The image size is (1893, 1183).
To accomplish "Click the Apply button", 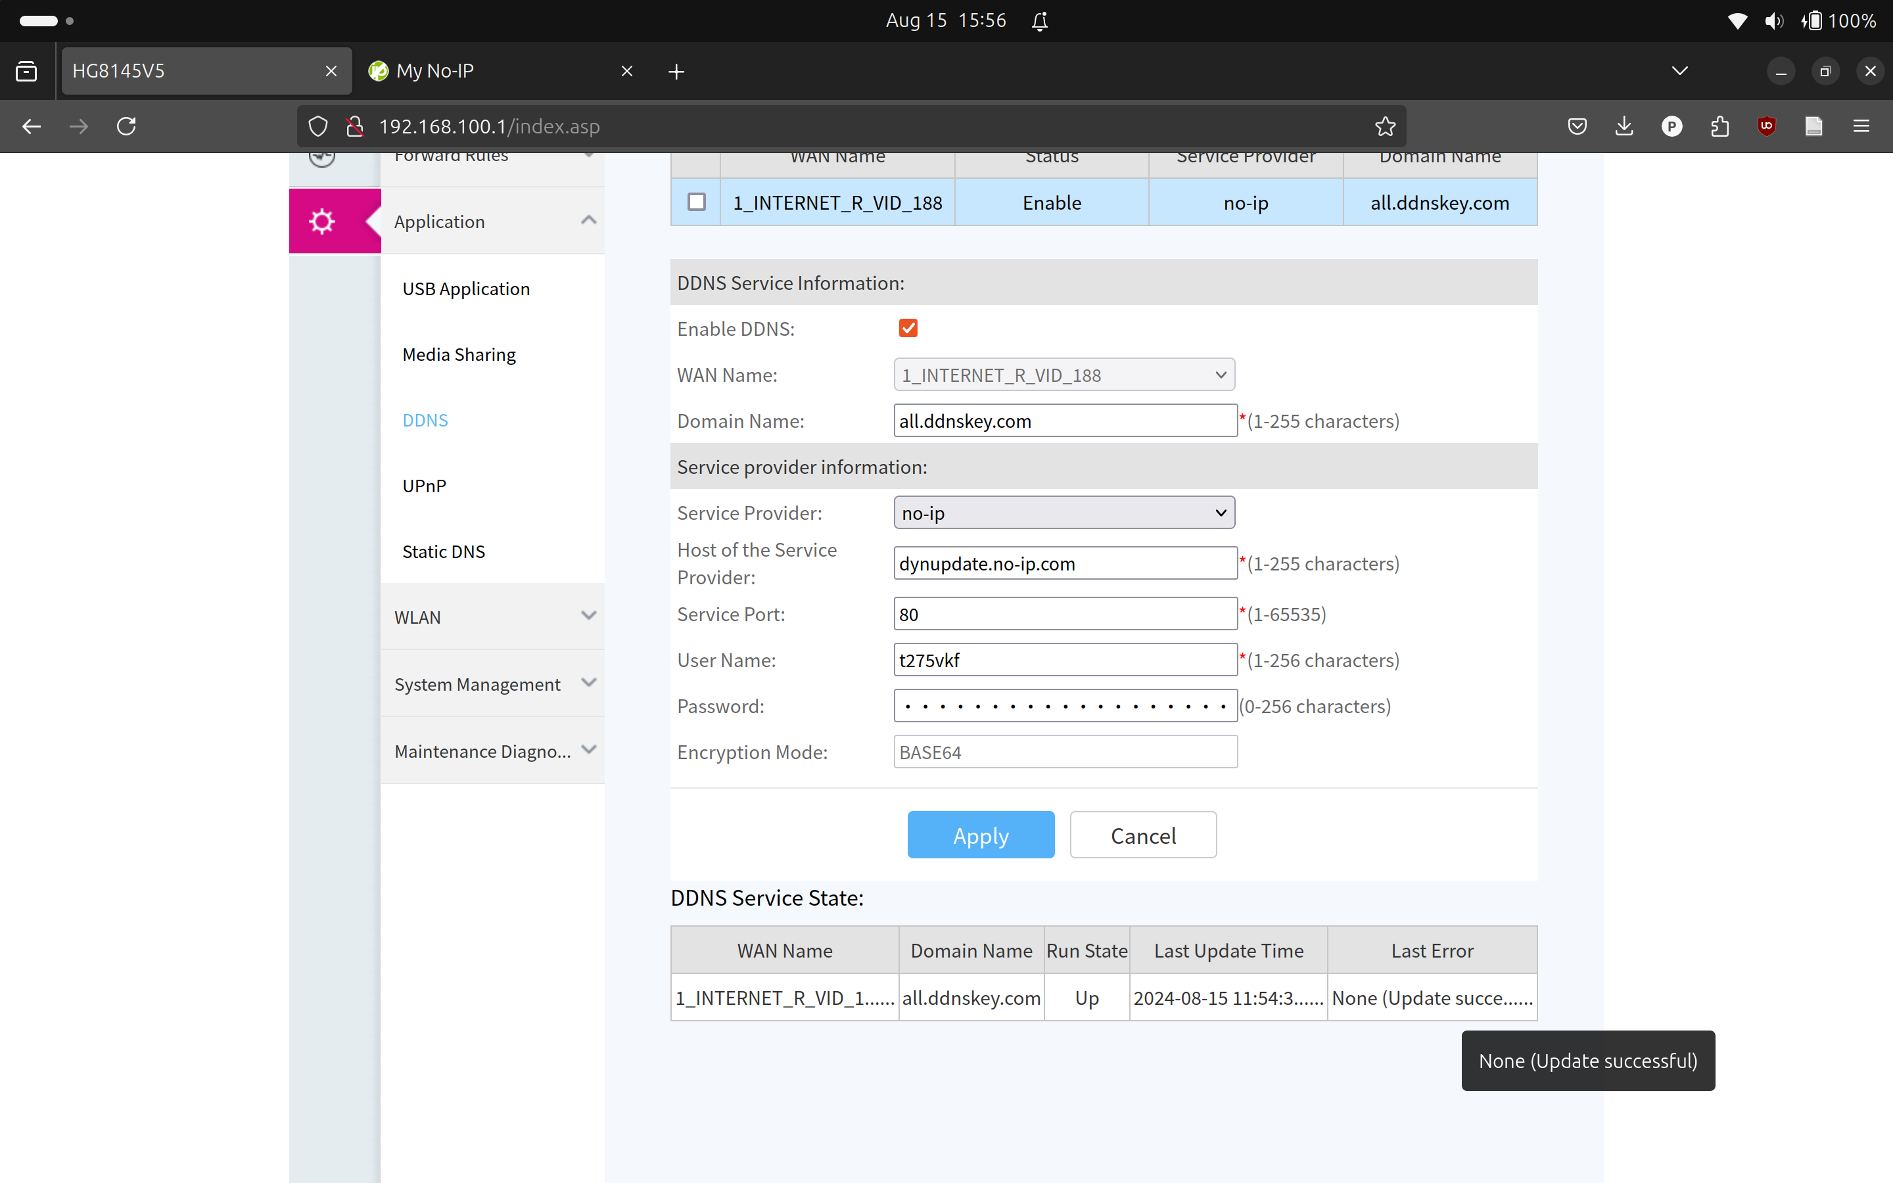I will point(980,834).
